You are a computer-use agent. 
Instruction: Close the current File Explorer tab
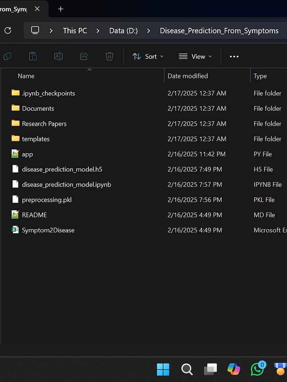point(37,9)
